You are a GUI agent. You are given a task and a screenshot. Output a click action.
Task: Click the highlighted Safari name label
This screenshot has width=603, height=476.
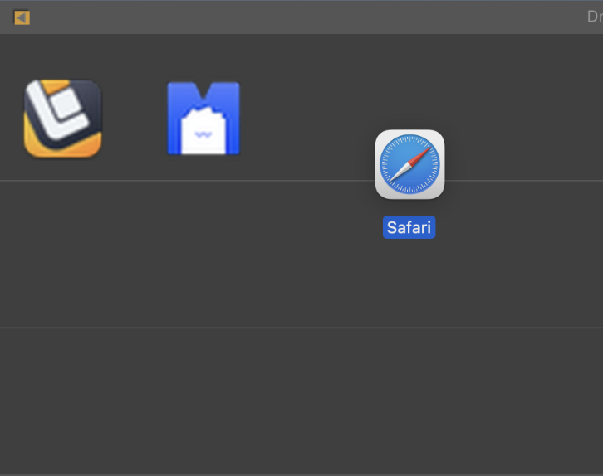409,227
